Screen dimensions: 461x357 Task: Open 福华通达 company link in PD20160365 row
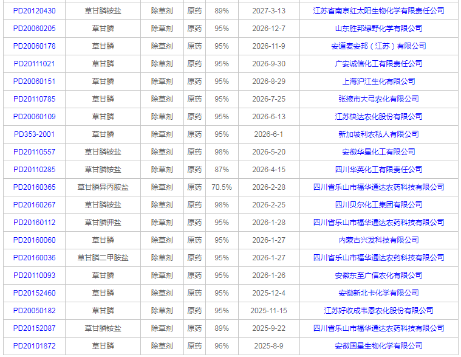click(x=378, y=187)
